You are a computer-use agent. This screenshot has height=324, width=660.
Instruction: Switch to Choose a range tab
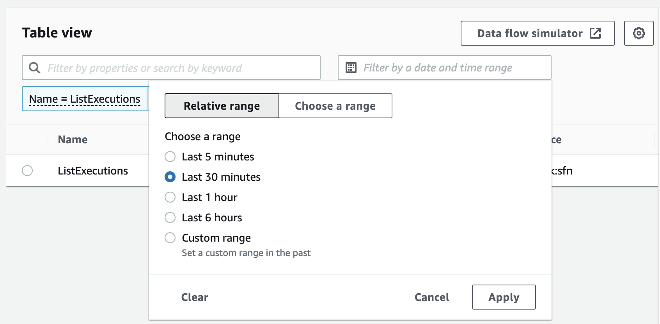(335, 106)
